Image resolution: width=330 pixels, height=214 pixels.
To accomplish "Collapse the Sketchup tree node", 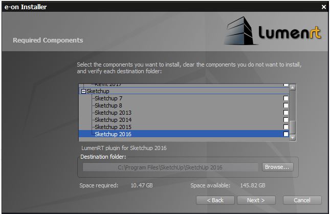I will point(83,91).
